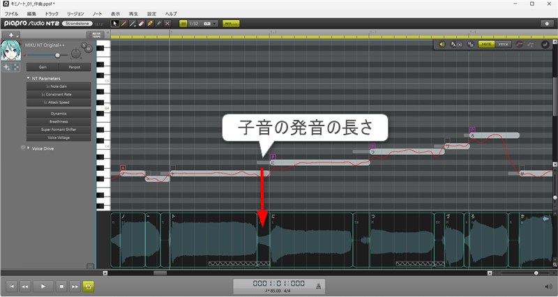The height and width of the screenshot is (297, 558).
Task: Toggle the METER TEMPO button
Action: click(96, 35)
